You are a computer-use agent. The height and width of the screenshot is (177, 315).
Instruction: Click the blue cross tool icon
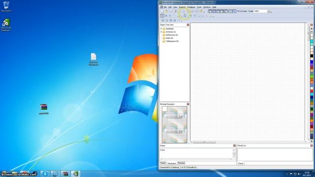(x=166, y=16)
